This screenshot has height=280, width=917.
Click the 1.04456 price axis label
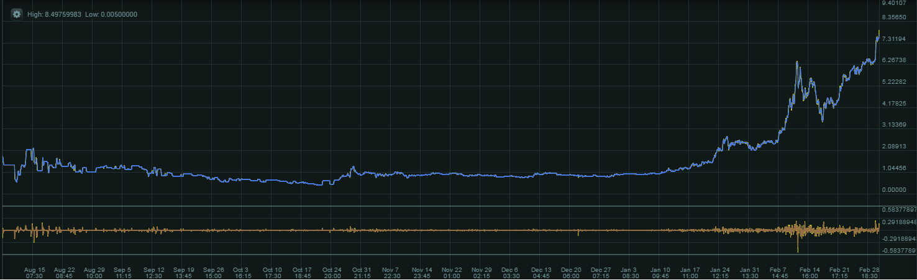click(x=895, y=168)
